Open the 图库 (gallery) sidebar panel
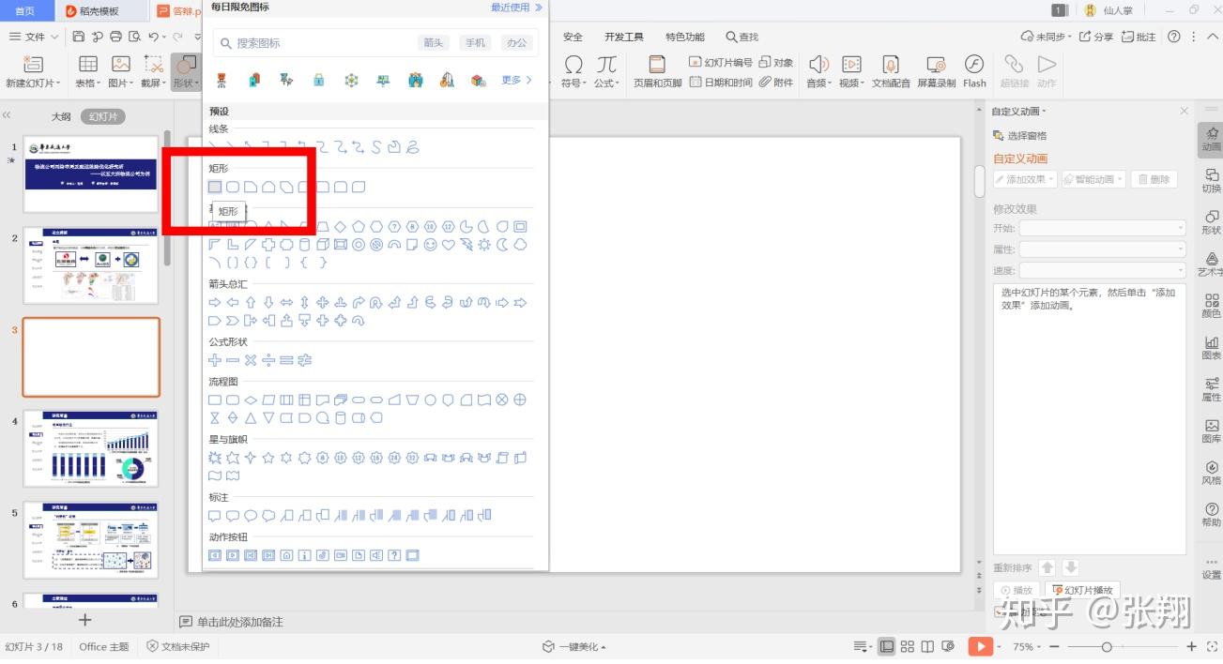This screenshot has height=664, width=1223. pyautogui.click(x=1211, y=430)
